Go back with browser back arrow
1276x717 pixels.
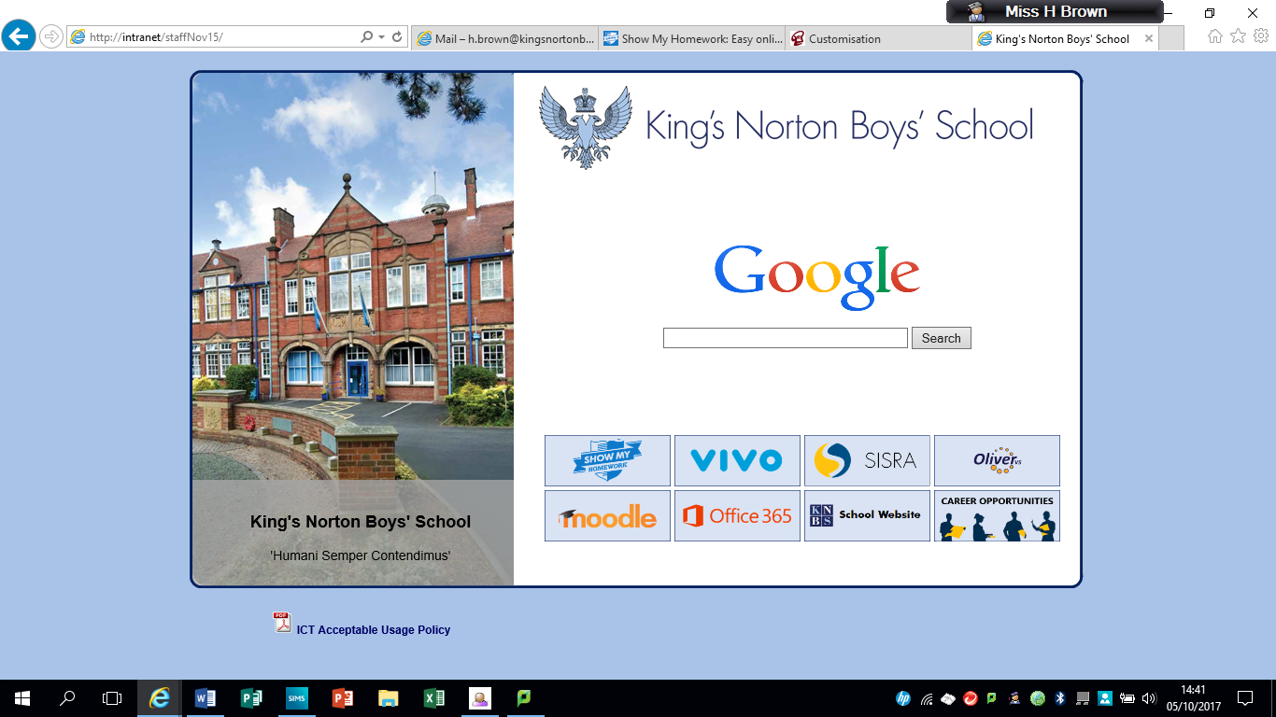coord(19,37)
